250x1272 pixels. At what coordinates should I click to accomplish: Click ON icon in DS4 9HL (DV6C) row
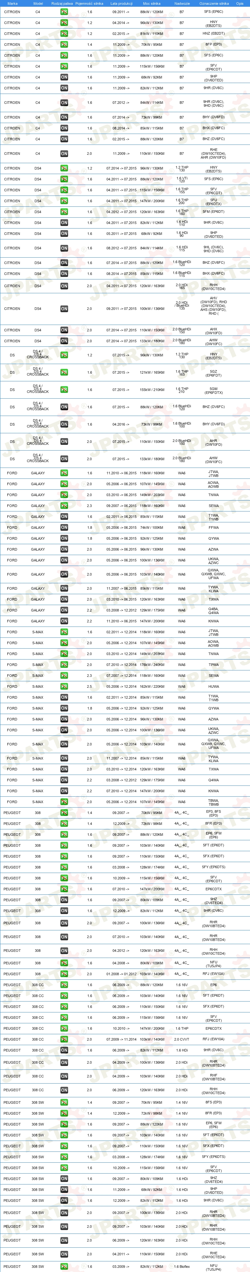point(64,248)
